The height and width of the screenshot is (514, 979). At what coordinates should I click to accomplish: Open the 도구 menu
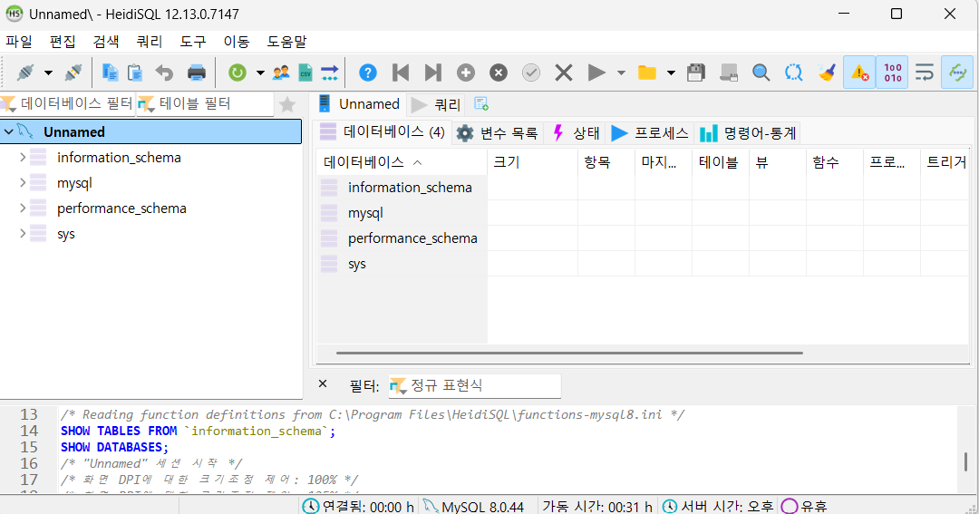point(193,41)
